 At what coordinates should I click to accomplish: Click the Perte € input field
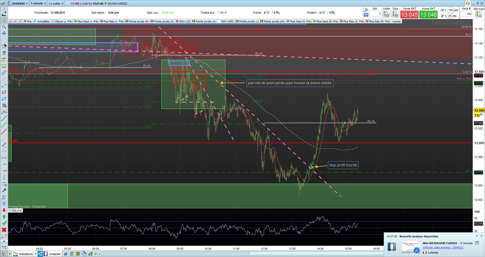pyautogui.click(x=466, y=14)
